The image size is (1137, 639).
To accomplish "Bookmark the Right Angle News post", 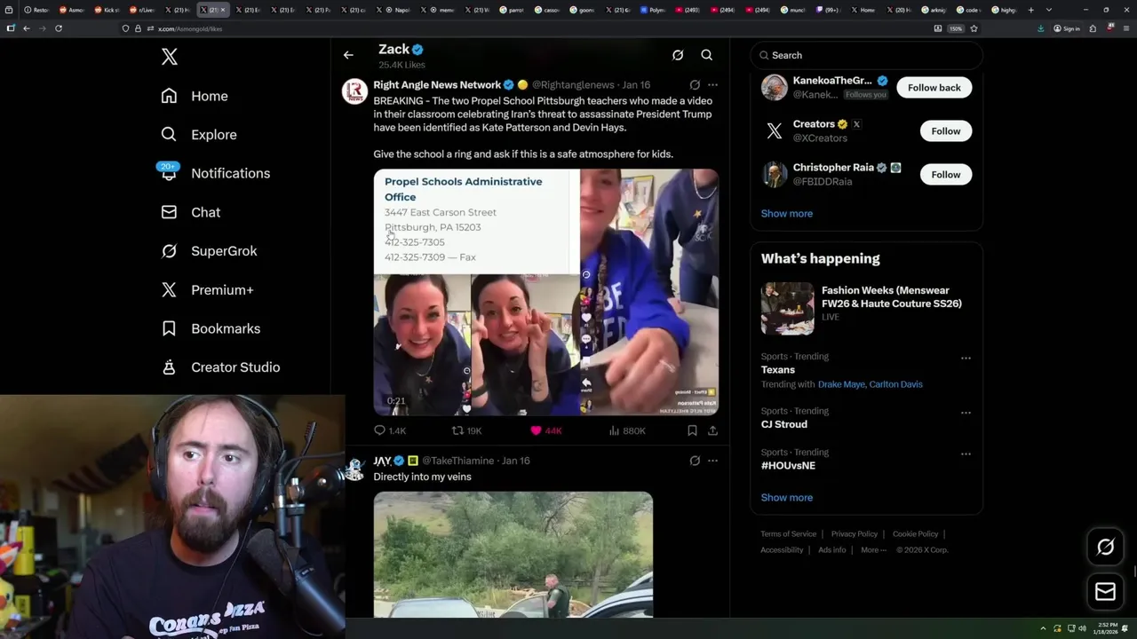I will point(692,430).
